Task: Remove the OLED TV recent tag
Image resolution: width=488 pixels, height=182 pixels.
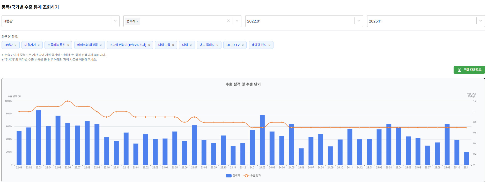Action: (x=243, y=45)
